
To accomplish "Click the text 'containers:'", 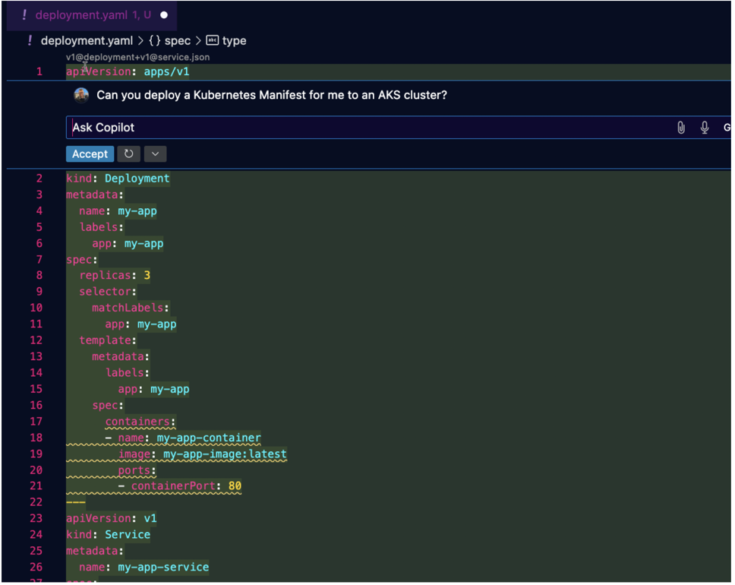I will point(140,422).
